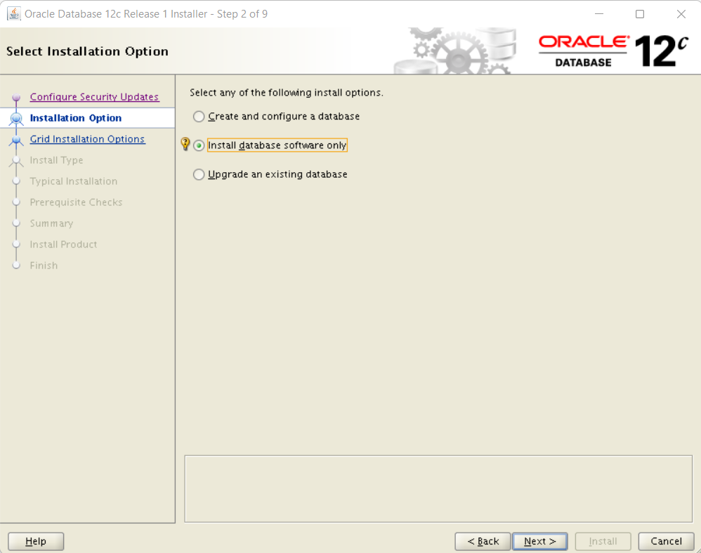
Task: Click the Grid Installation Options step node icon
Action: coord(17,140)
